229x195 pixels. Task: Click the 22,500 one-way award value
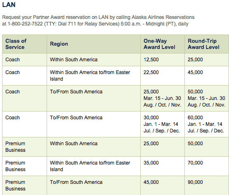151,72
